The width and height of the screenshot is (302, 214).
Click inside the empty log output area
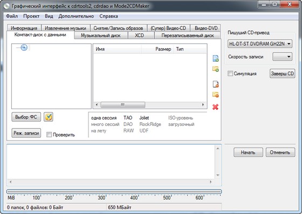click(111, 162)
